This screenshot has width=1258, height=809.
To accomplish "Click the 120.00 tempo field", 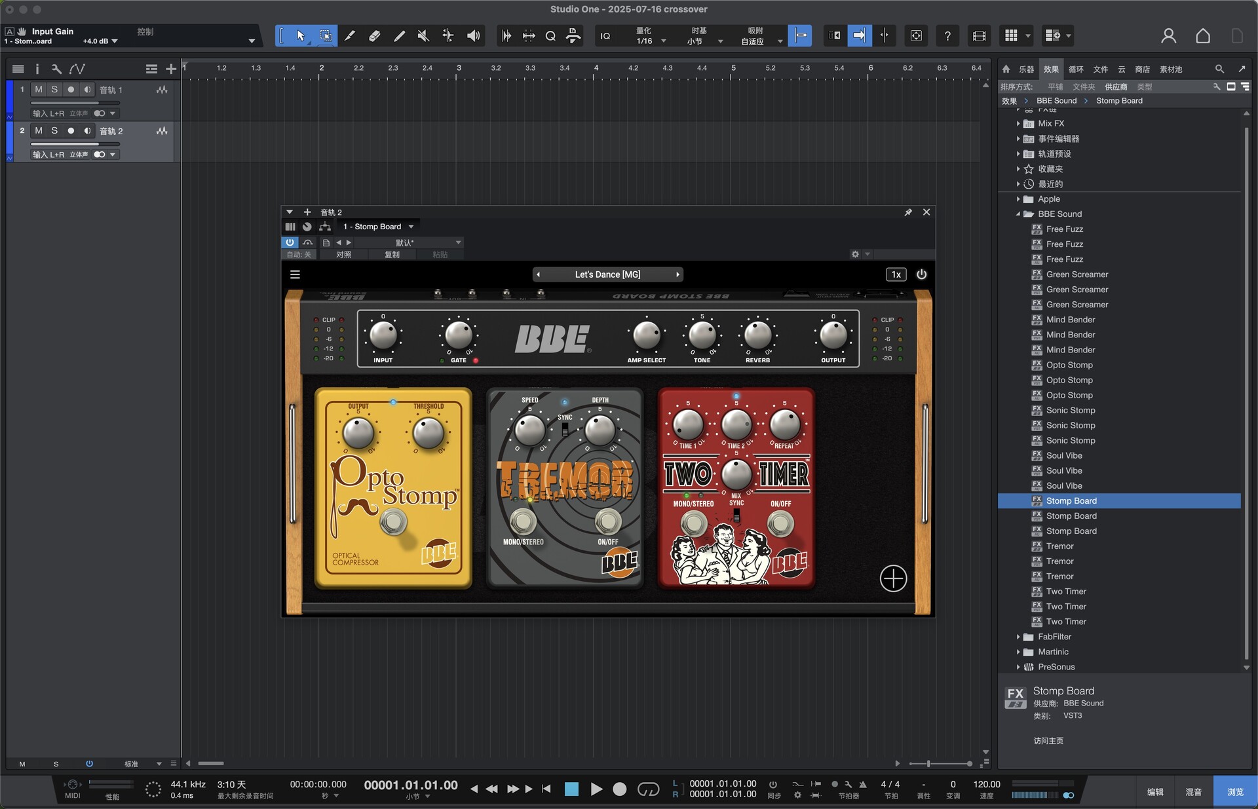I will click(x=986, y=784).
